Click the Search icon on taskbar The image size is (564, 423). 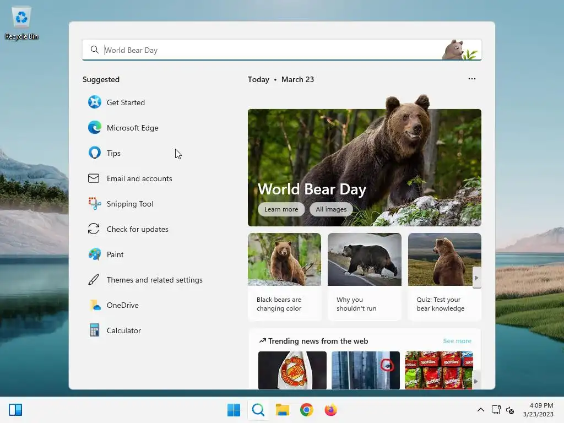click(x=258, y=410)
